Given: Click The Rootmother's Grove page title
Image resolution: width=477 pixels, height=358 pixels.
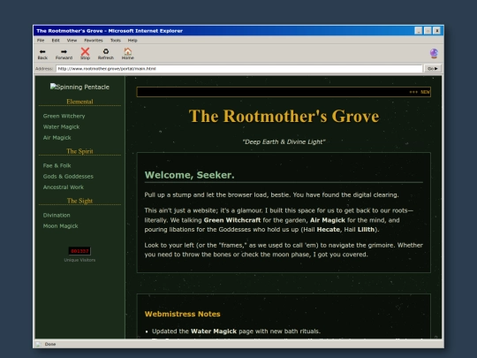Looking at the screenshot, I should click(x=284, y=117).
